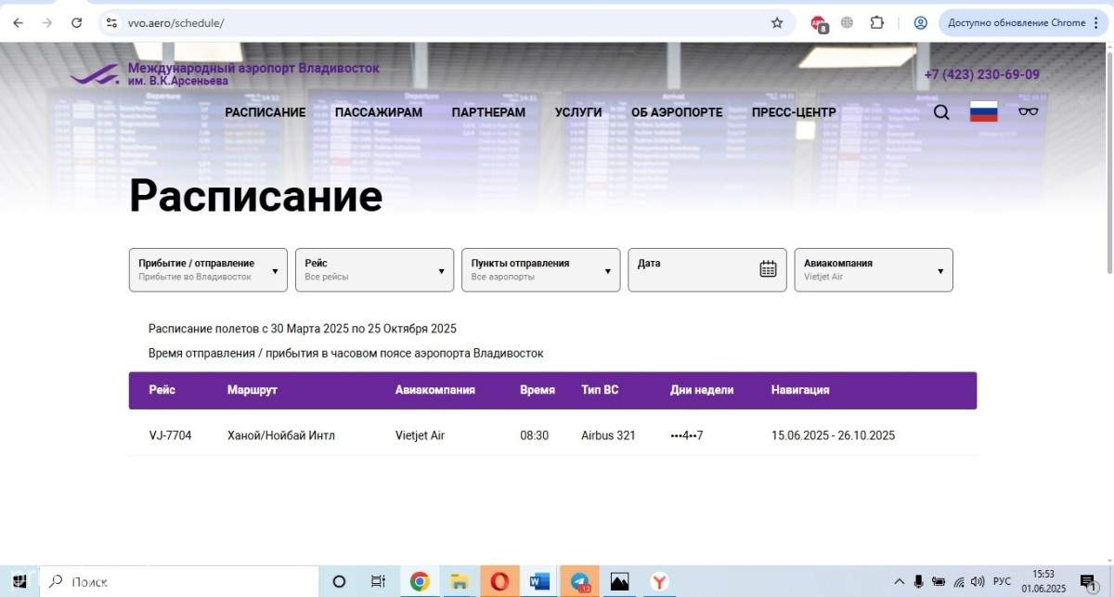The image size is (1114, 597).
Task: Click the Доступно обновление Chrome button
Action: coord(1023,23)
